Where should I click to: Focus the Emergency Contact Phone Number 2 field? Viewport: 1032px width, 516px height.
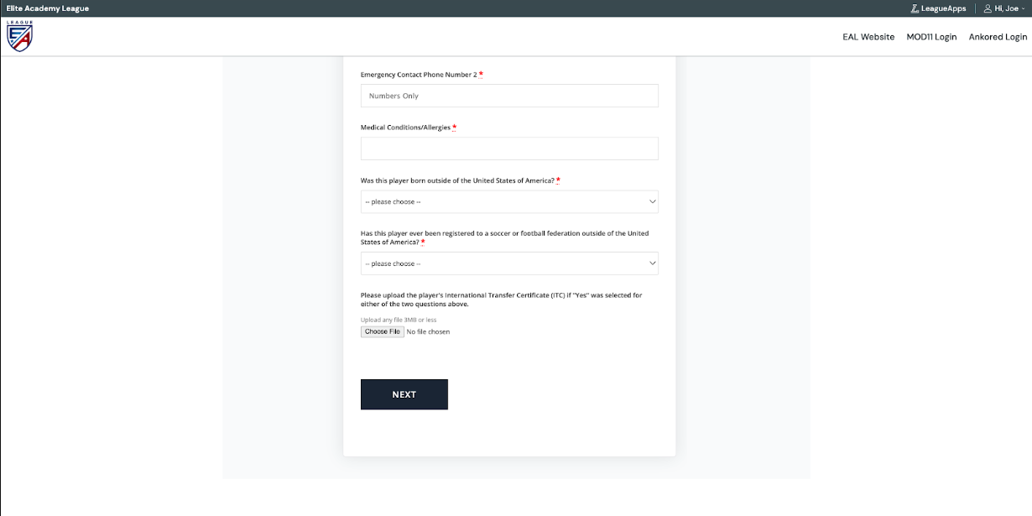coord(509,96)
